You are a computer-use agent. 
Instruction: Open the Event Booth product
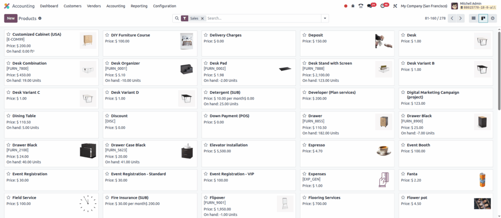[446, 154]
